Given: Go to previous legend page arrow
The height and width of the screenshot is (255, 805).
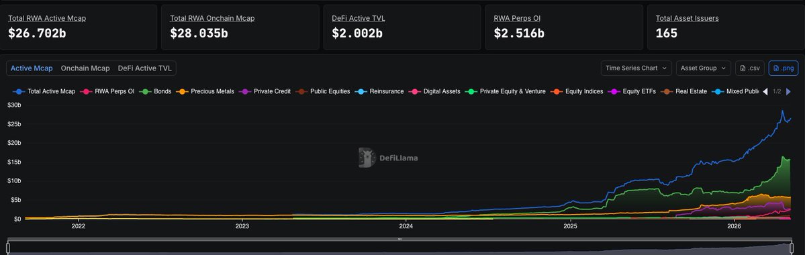Looking at the screenshot, I should pos(765,91).
